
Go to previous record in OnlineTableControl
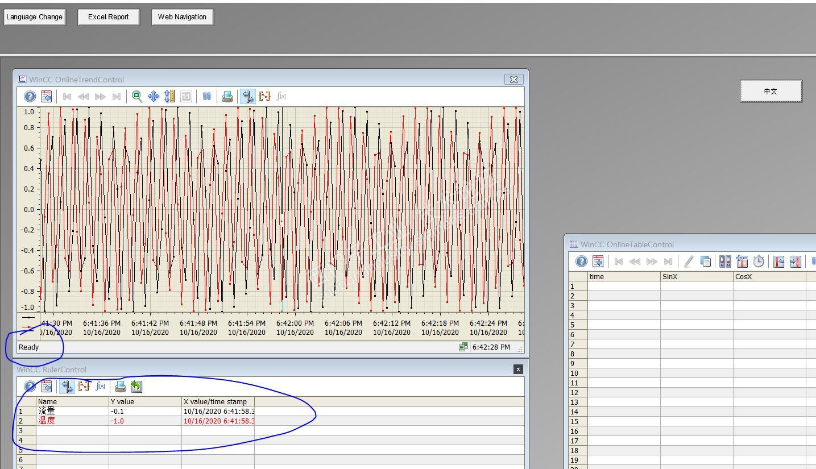(x=635, y=262)
